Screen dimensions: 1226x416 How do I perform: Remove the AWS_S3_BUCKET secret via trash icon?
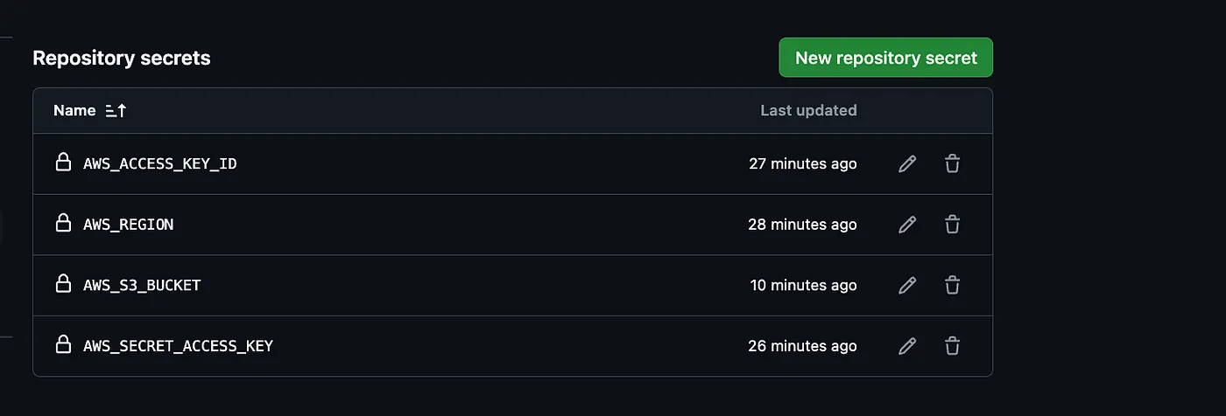click(x=953, y=285)
